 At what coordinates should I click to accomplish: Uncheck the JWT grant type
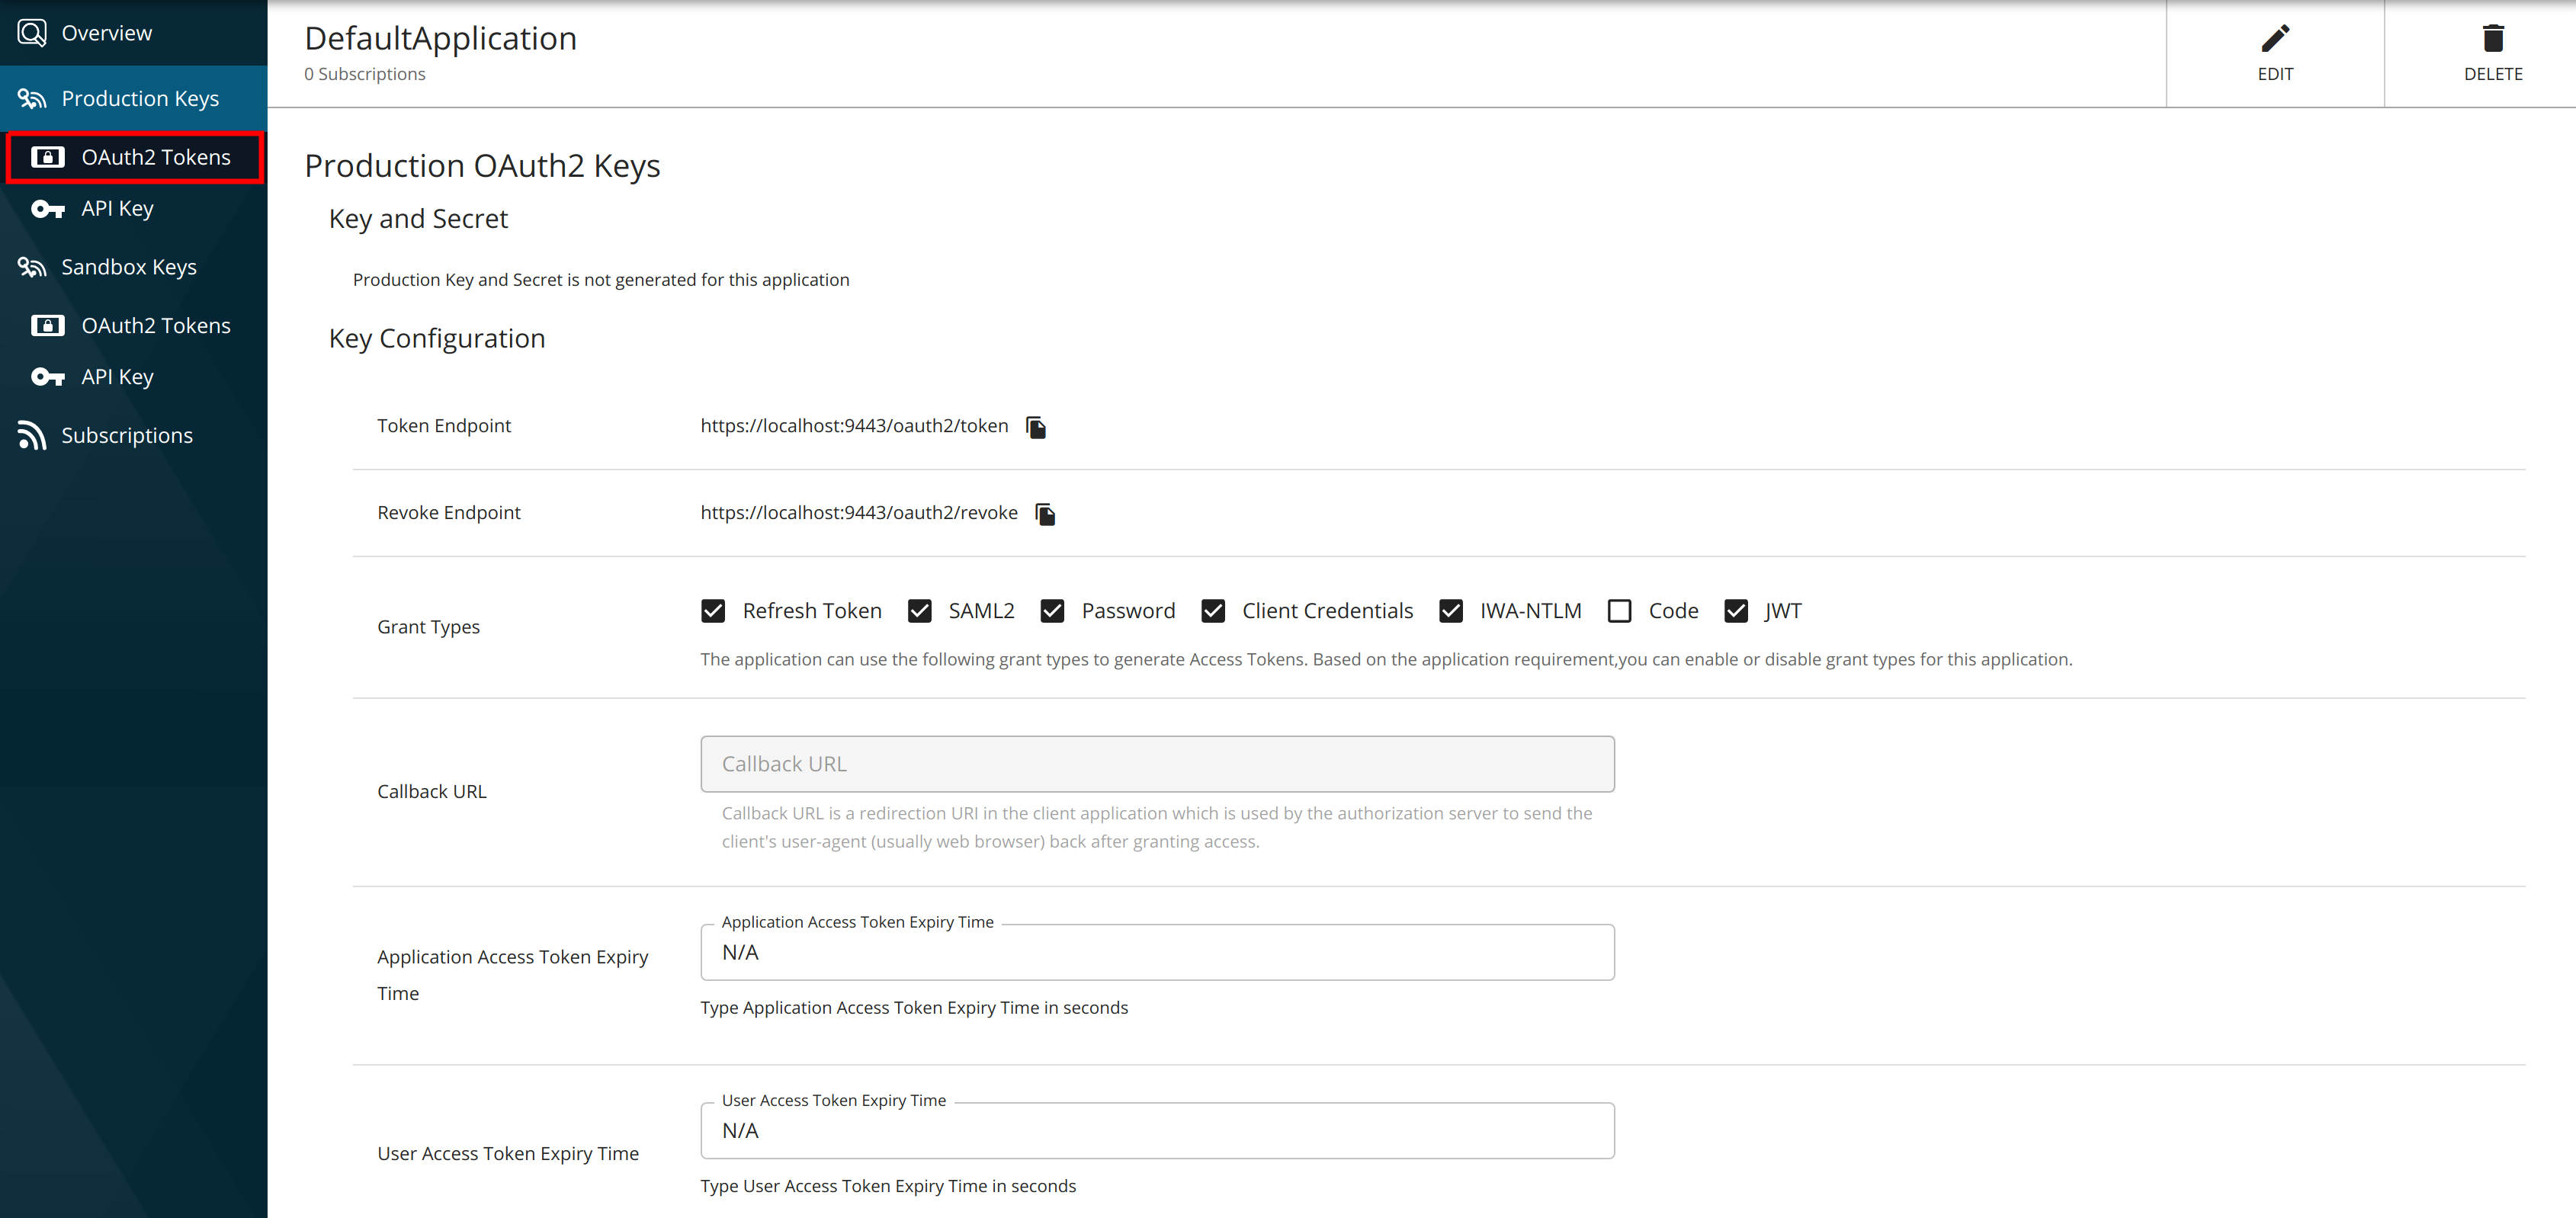tap(1736, 610)
